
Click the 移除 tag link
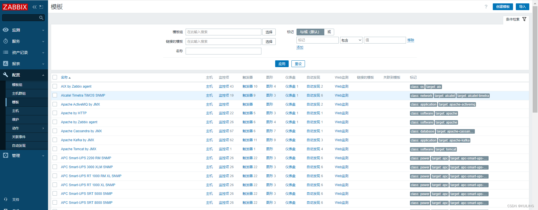tap(411, 40)
